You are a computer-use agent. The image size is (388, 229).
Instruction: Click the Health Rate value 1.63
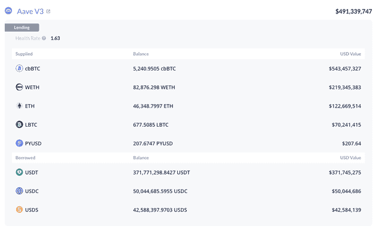coord(55,38)
